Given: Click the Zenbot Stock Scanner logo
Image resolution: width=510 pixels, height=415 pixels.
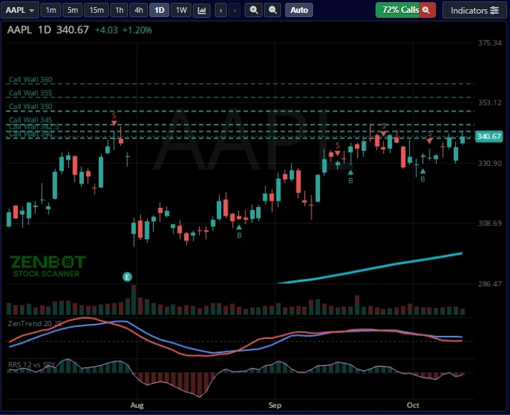Looking at the screenshot, I should [x=48, y=266].
